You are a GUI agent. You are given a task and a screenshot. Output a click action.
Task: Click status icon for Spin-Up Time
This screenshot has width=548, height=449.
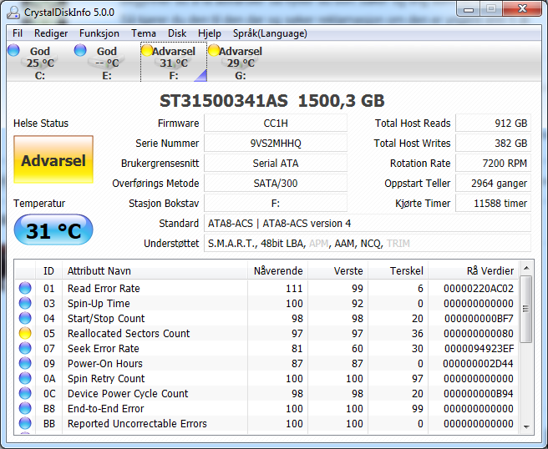[x=25, y=303]
